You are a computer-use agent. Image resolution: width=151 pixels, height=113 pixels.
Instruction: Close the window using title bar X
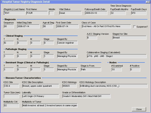149,2
